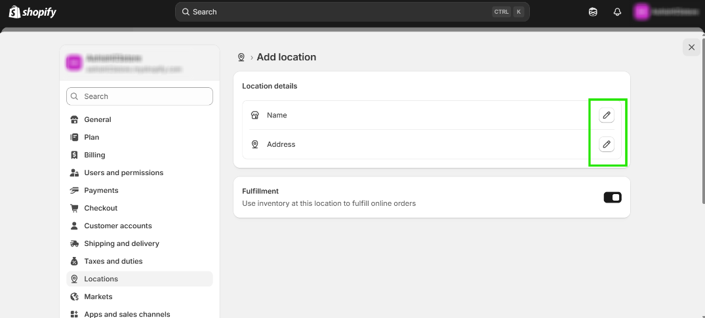Go to Taxes and duties
The height and width of the screenshot is (318, 705).
tap(113, 261)
